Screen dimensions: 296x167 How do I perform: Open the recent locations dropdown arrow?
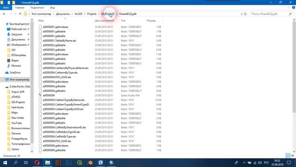click(15, 14)
